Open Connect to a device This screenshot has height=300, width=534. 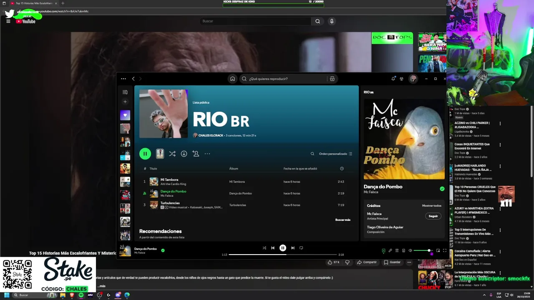click(403, 250)
